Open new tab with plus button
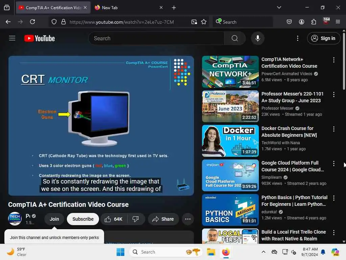Image resolution: width=346 pixels, height=260 pixels. pyautogui.click(x=174, y=8)
